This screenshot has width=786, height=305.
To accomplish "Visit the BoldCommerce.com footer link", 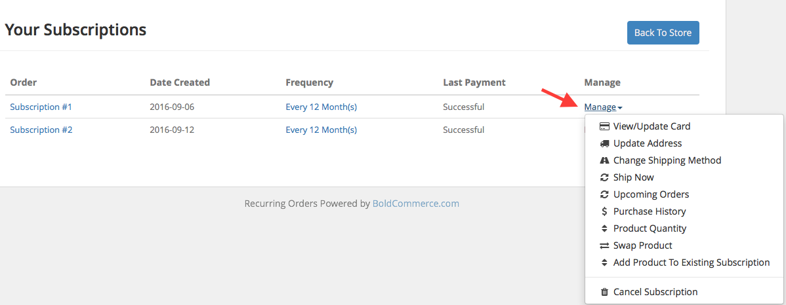I will 416,204.
